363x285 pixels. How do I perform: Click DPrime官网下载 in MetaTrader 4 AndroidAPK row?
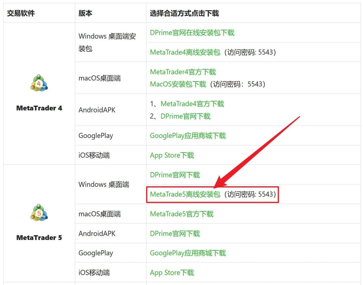tap(185, 116)
